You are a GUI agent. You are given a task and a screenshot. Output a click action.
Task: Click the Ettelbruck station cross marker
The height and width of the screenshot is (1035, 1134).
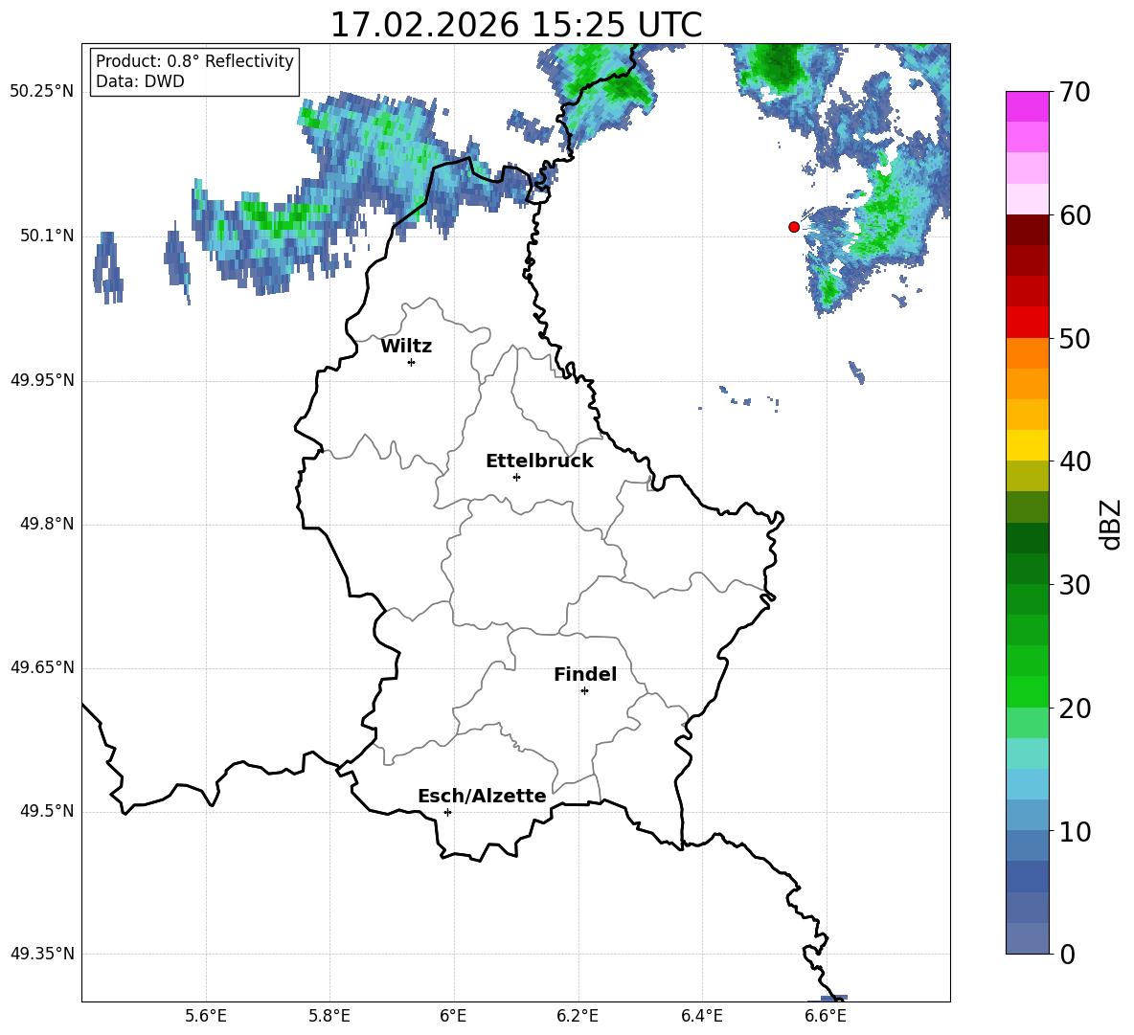click(516, 477)
